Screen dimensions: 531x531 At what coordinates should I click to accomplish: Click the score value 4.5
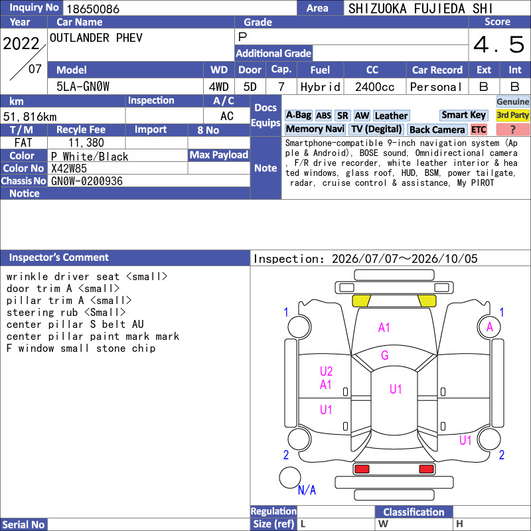tap(499, 44)
